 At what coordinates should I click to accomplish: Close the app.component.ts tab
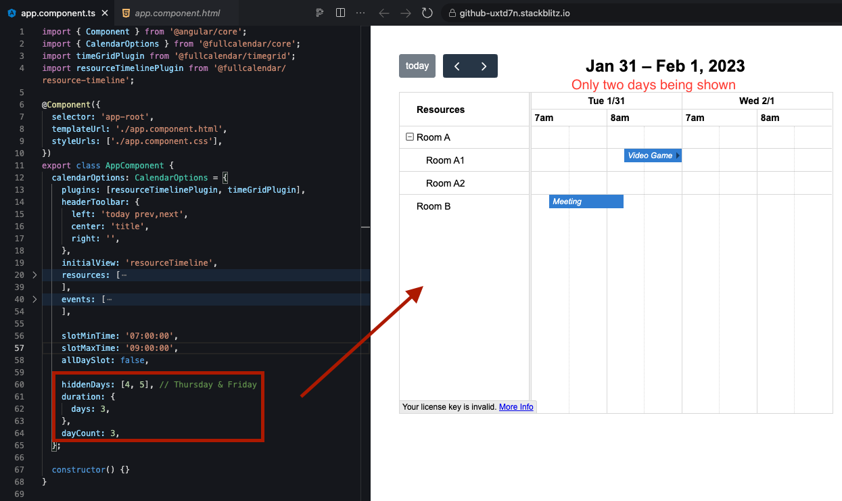tap(103, 11)
